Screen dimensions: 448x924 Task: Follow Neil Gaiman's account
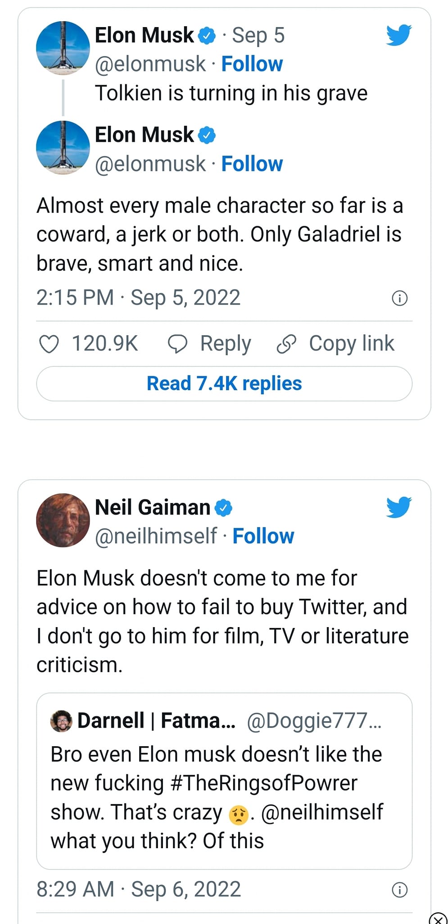pyautogui.click(x=263, y=536)
